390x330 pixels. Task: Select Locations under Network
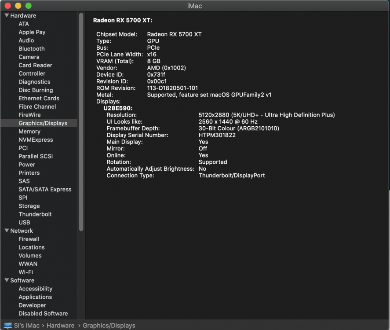tap(32, 247)
